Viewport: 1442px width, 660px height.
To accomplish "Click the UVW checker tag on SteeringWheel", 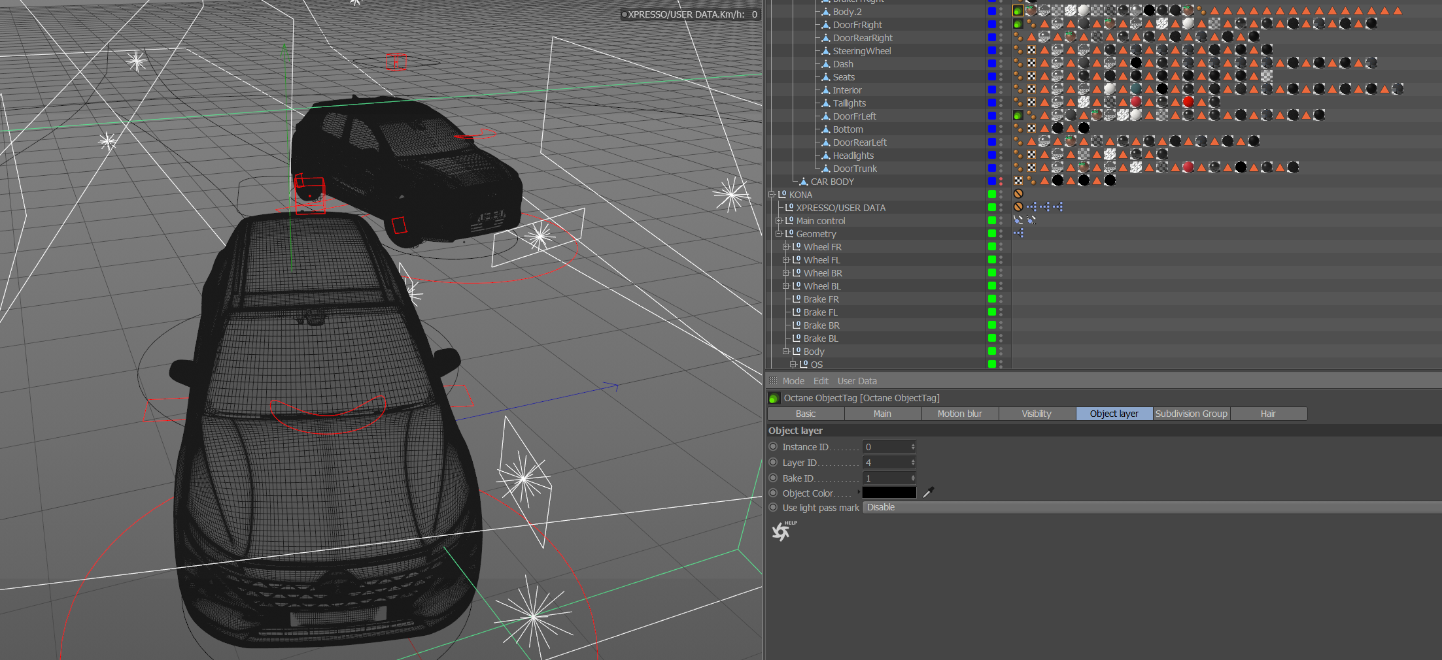I will coord(1031,50).
